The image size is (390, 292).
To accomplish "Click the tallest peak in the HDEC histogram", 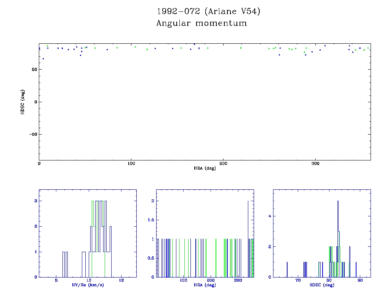I will [x=338, y=202].
